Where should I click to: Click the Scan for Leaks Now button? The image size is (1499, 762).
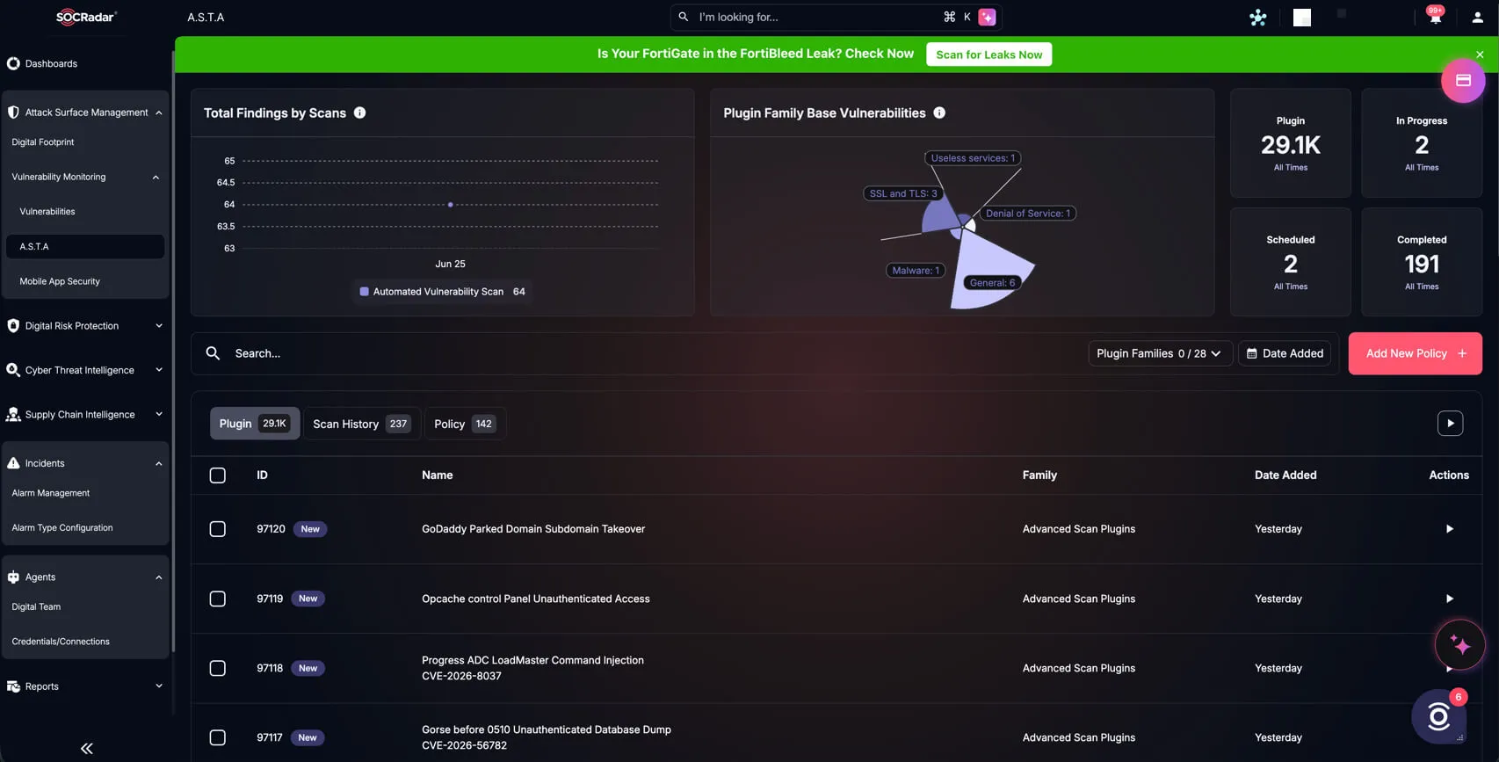pos(988,54)
